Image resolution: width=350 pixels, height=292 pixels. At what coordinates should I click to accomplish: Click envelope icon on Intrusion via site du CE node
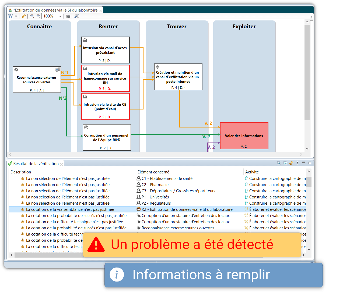(x=85, y=97)
